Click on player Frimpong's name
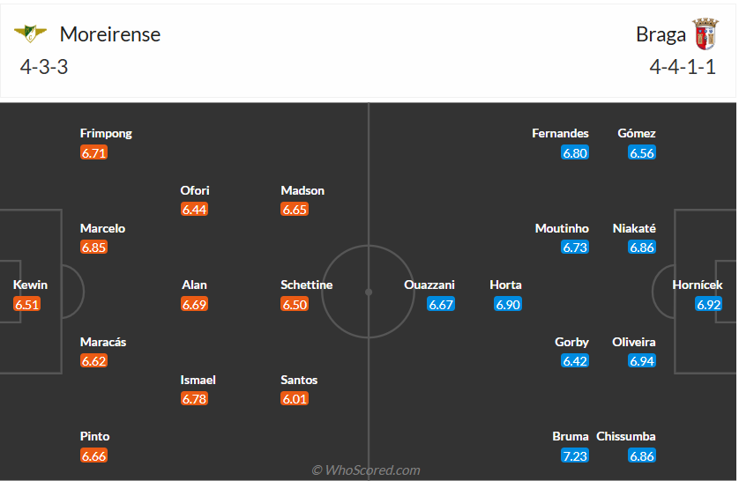 (106, 133)
